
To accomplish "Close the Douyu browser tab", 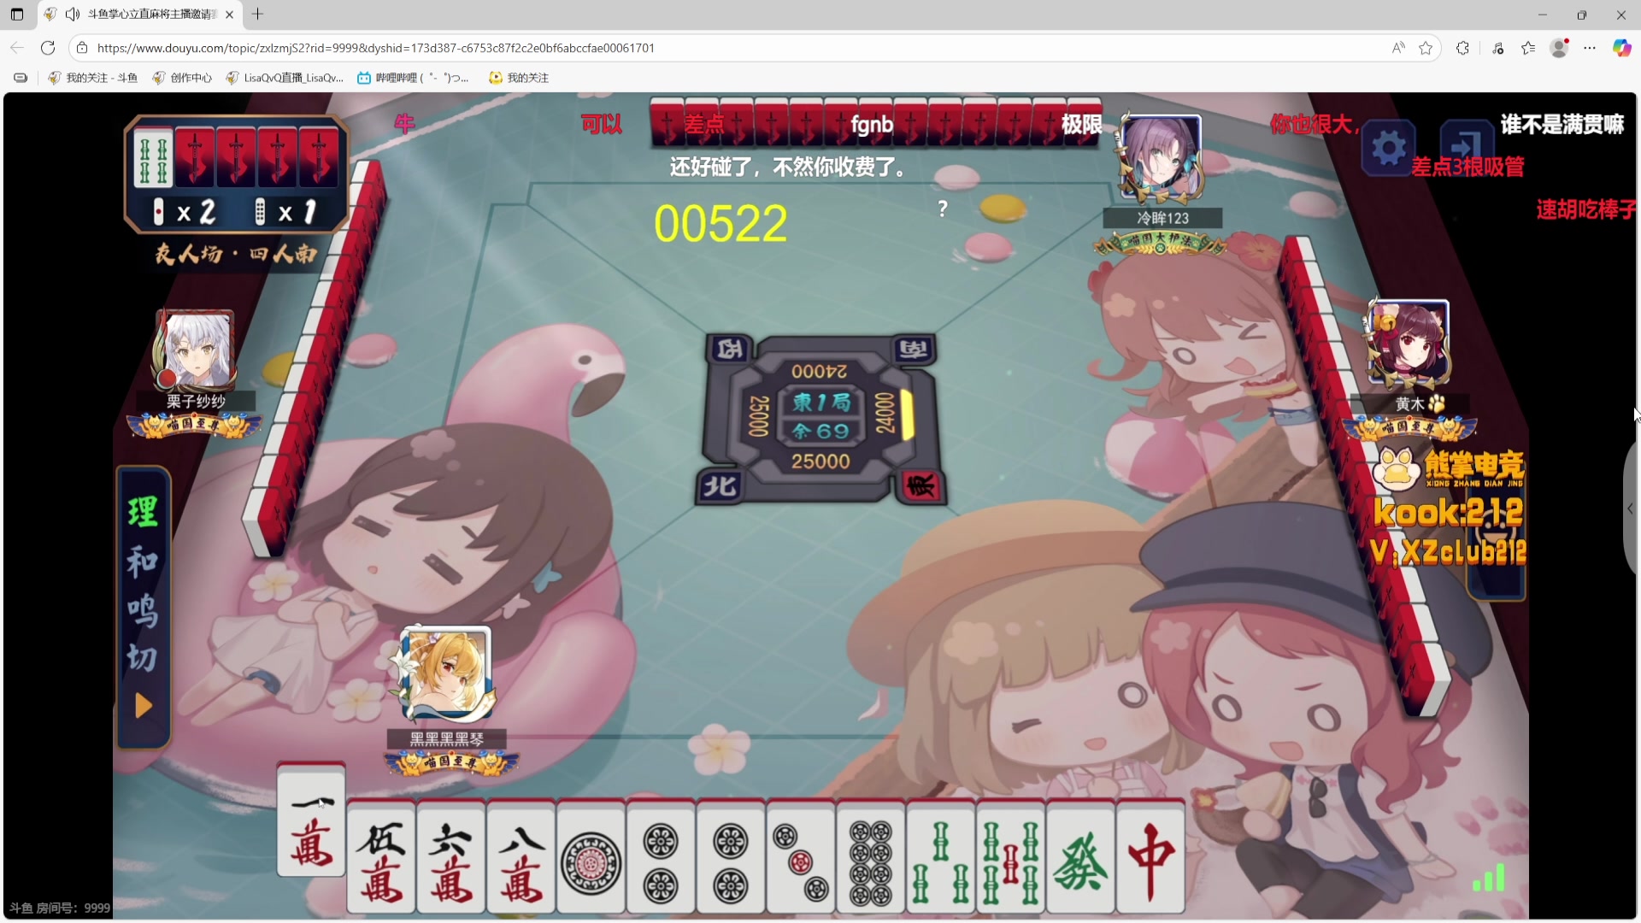I will (229, 15).
